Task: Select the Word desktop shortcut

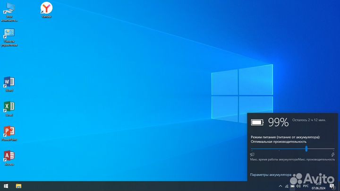Action: pos(9,84)
